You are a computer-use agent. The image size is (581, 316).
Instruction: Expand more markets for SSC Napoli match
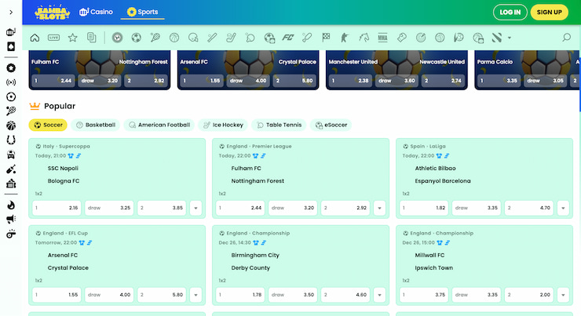[195, 208]
